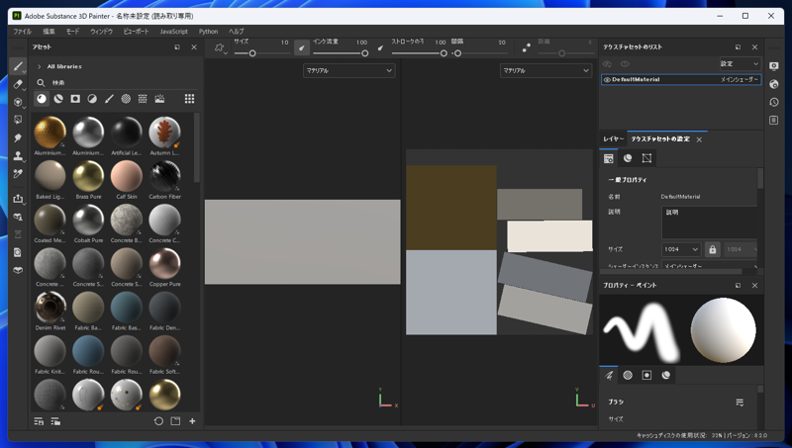This screenshot has width=792, height=448.
Task: Open brush preset dropdown in toolbar
Action: click(x=220, y=47)
